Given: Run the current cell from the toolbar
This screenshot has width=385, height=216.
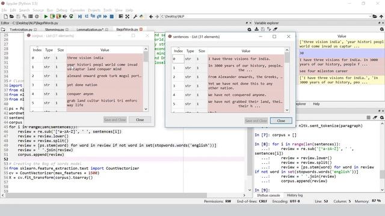Looking at the screenshot, I should click(x=52, y=16).
